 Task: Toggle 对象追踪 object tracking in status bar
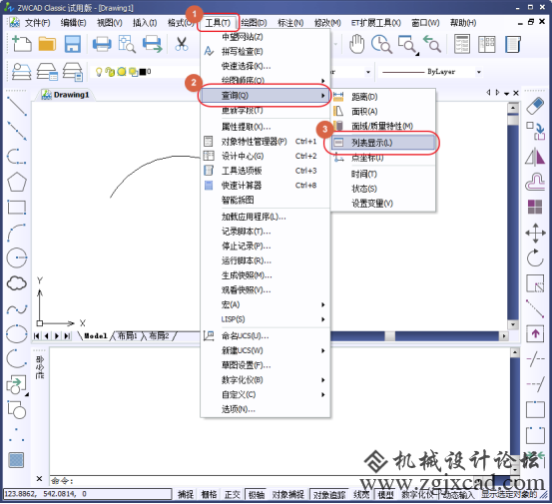pyautogui.click(x=329, y=495)
